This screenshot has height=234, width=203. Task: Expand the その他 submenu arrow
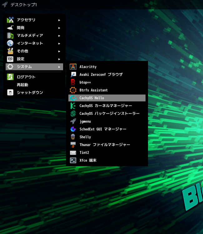59,51
